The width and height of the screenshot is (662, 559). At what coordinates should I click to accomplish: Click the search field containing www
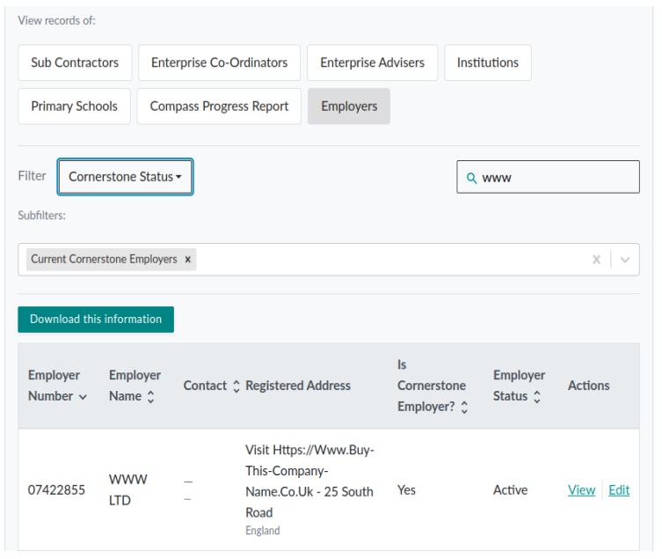click(548, 177)
